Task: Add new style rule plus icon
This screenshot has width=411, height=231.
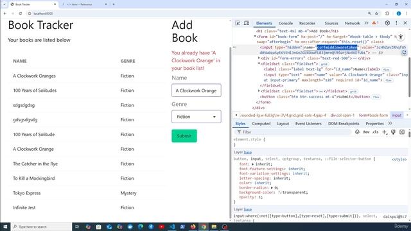Action: [x=385, y=132]
